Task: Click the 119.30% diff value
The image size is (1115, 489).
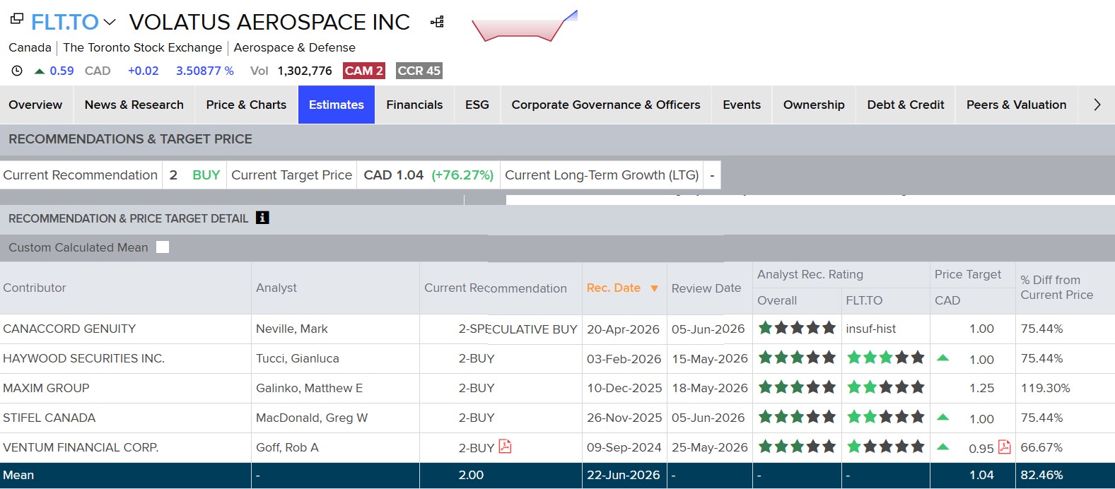Action: pos(1046,388)
